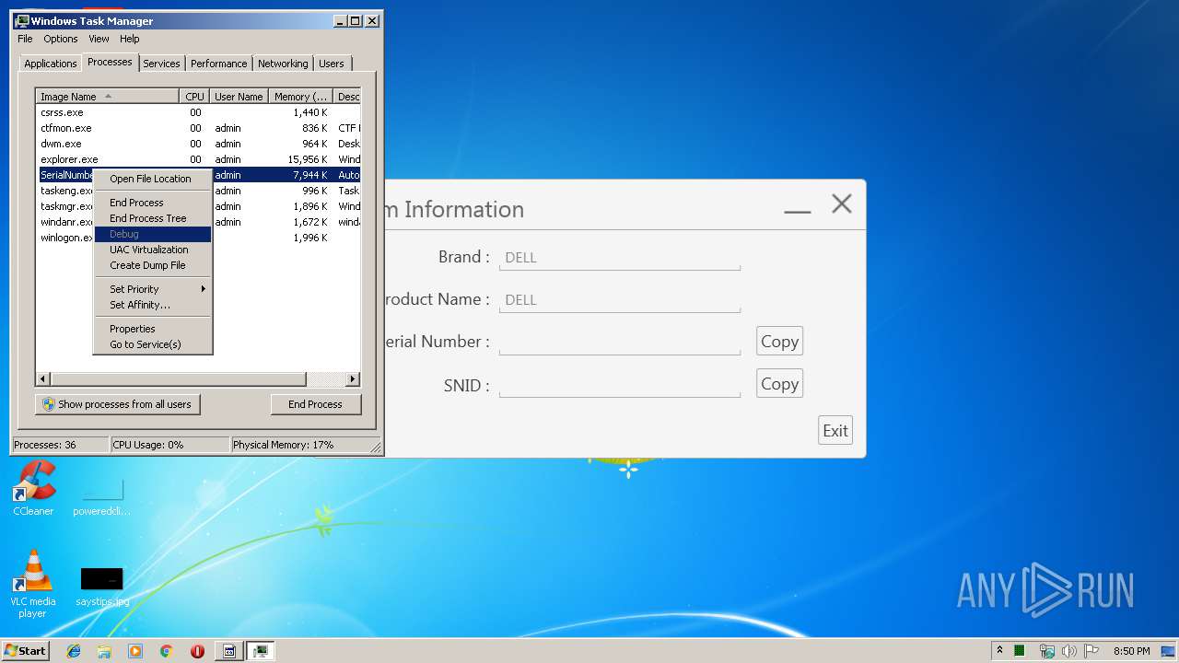Choose Create Dump File from context menu
Viewport: 1179px width, 663px height.
(x=154, y=265)
